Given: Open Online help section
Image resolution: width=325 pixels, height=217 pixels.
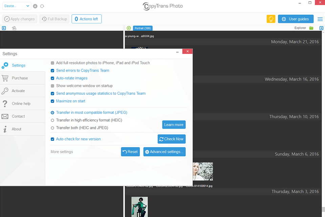Looking at the screenshot, I should (x=23, y=103).
